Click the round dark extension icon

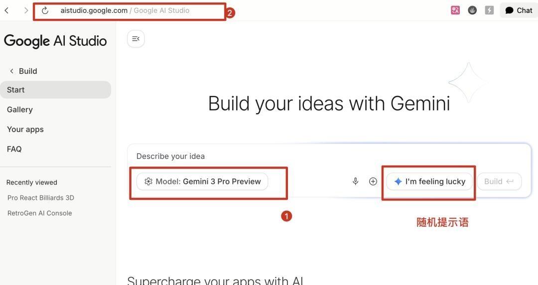pos(472,10)
